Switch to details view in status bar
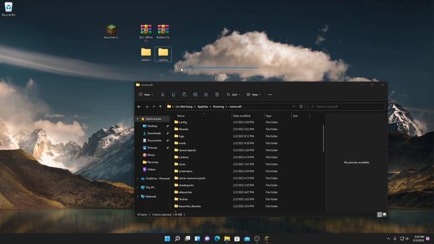Image resolution: width=434 pixels, height=244 pixels. pos(380,214)
